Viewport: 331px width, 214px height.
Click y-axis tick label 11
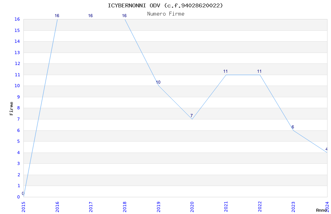(x=17, y=75)
